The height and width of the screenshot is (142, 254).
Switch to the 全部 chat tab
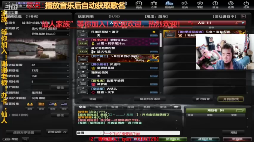coord(82,107)
